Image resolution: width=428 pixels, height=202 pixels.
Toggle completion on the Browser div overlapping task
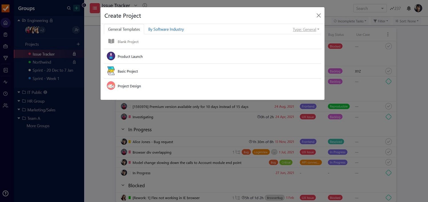388,152
